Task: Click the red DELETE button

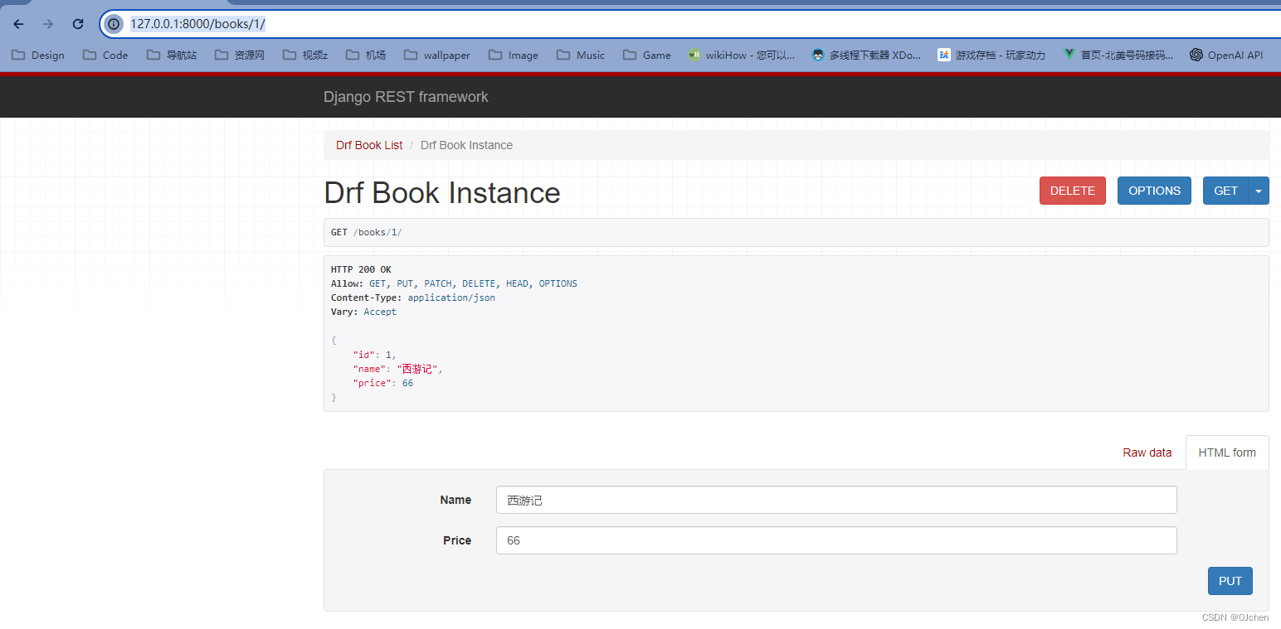Action: point(1072,191)
